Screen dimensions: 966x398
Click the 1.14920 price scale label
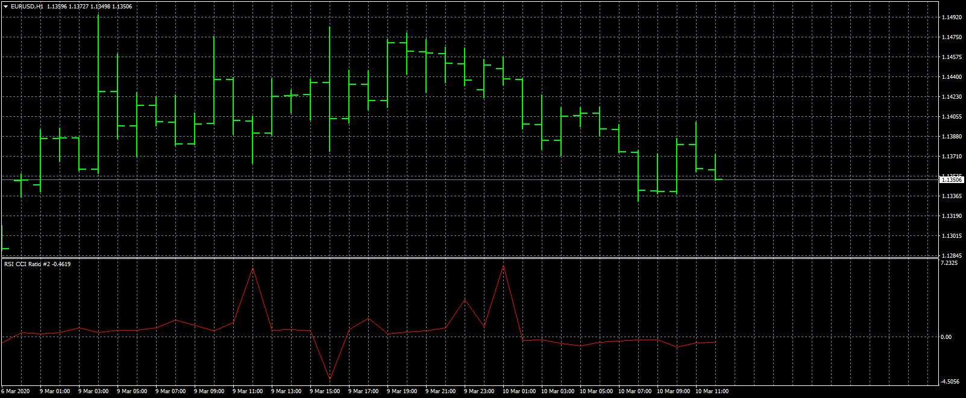click(952, 18)
